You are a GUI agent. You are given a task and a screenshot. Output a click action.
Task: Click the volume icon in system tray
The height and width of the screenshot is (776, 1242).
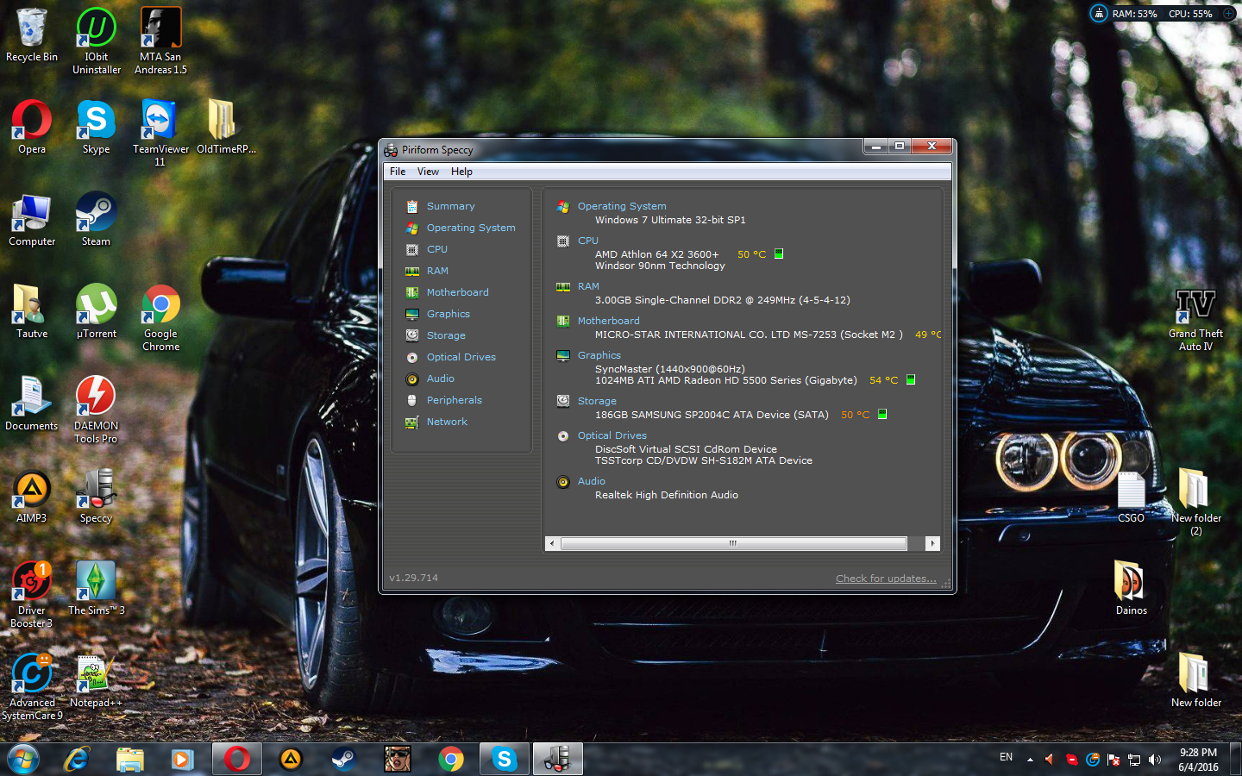point(1155,759)
